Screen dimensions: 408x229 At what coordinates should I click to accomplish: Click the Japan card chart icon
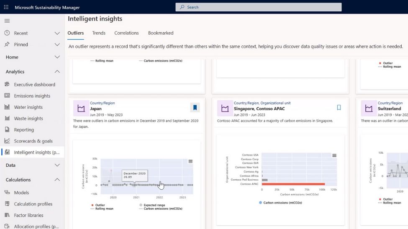click(x=81, y=108)
